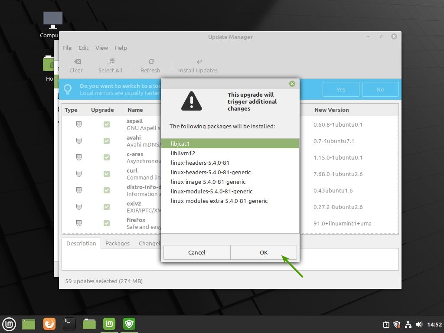The height and width of the screenshot is (333, 444).
Task: Click No on the mirror switch banner
Action: 380,89
